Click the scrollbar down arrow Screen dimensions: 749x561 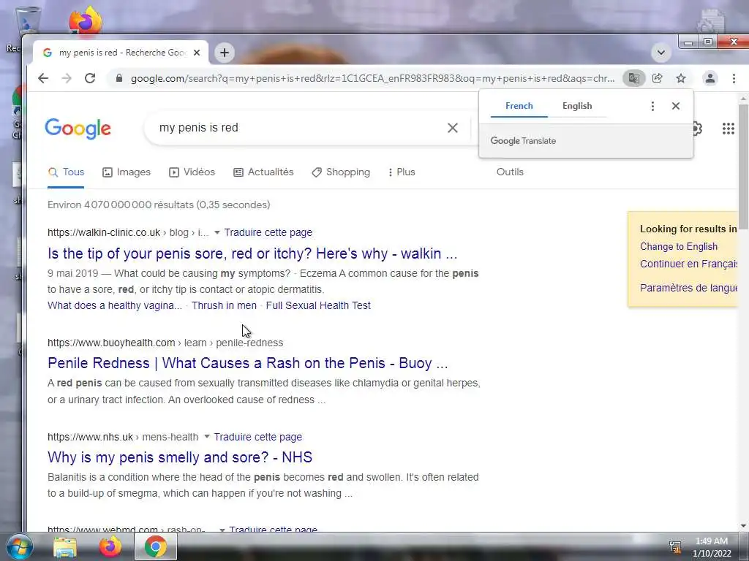(x=743, y=526)
